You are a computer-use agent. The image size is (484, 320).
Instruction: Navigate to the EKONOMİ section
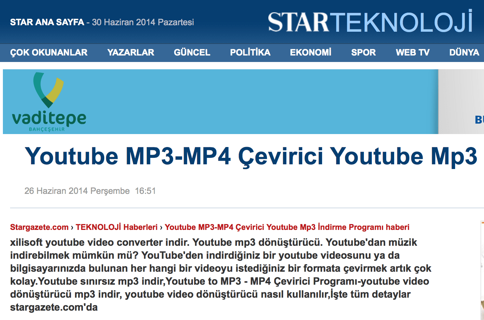pyautogui.click(x=311, y=53)
